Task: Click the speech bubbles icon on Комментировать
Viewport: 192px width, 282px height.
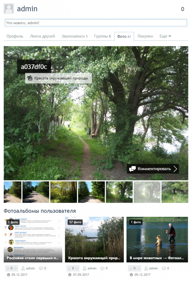Action: coord(132,169)
